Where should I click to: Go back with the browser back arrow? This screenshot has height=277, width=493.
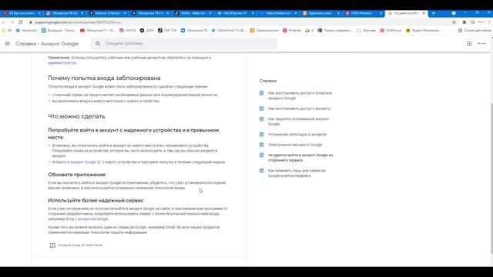4,22
